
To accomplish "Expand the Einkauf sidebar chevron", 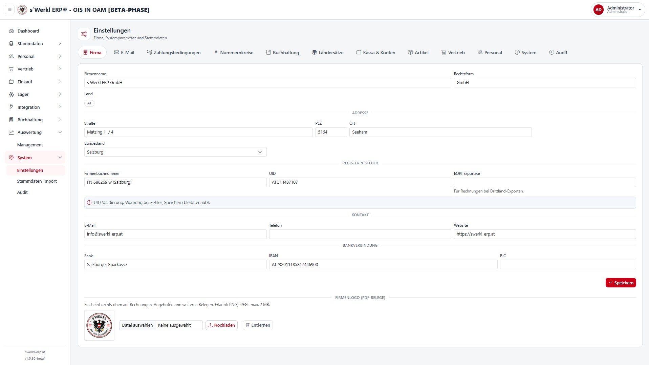I will pos(60,82).
